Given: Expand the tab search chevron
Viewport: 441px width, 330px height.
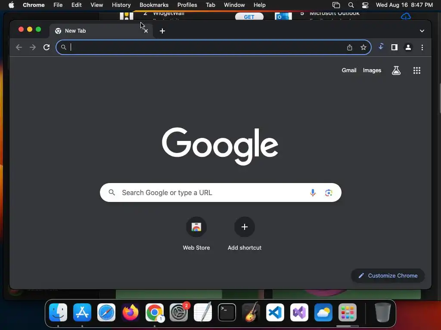Looking at the screenshot, I should point(422,31).
